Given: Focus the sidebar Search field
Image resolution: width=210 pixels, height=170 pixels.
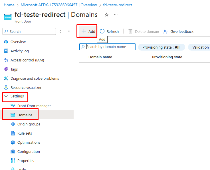Looking at the screenshot, I should click(29, 31).
